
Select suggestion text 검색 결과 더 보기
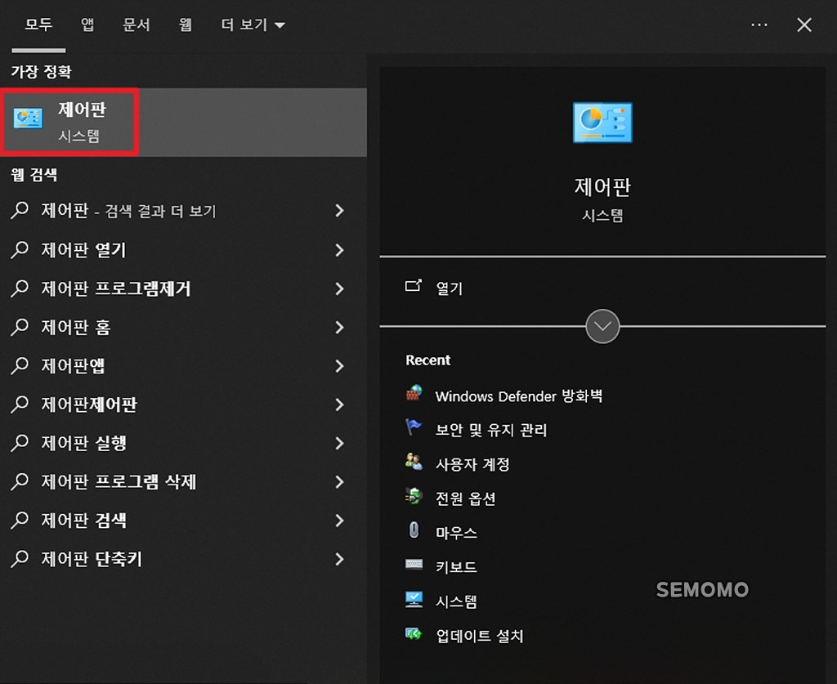tap(160, 212)
